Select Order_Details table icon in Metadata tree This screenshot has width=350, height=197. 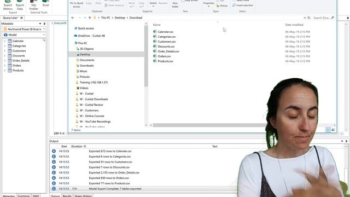pyautogui.click(x=10, y=61)
